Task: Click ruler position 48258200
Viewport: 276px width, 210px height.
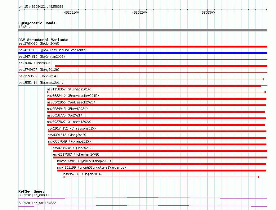Action: click(140, 12)
